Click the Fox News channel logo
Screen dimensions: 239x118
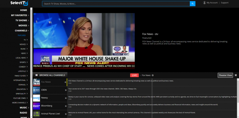[36, 82]
